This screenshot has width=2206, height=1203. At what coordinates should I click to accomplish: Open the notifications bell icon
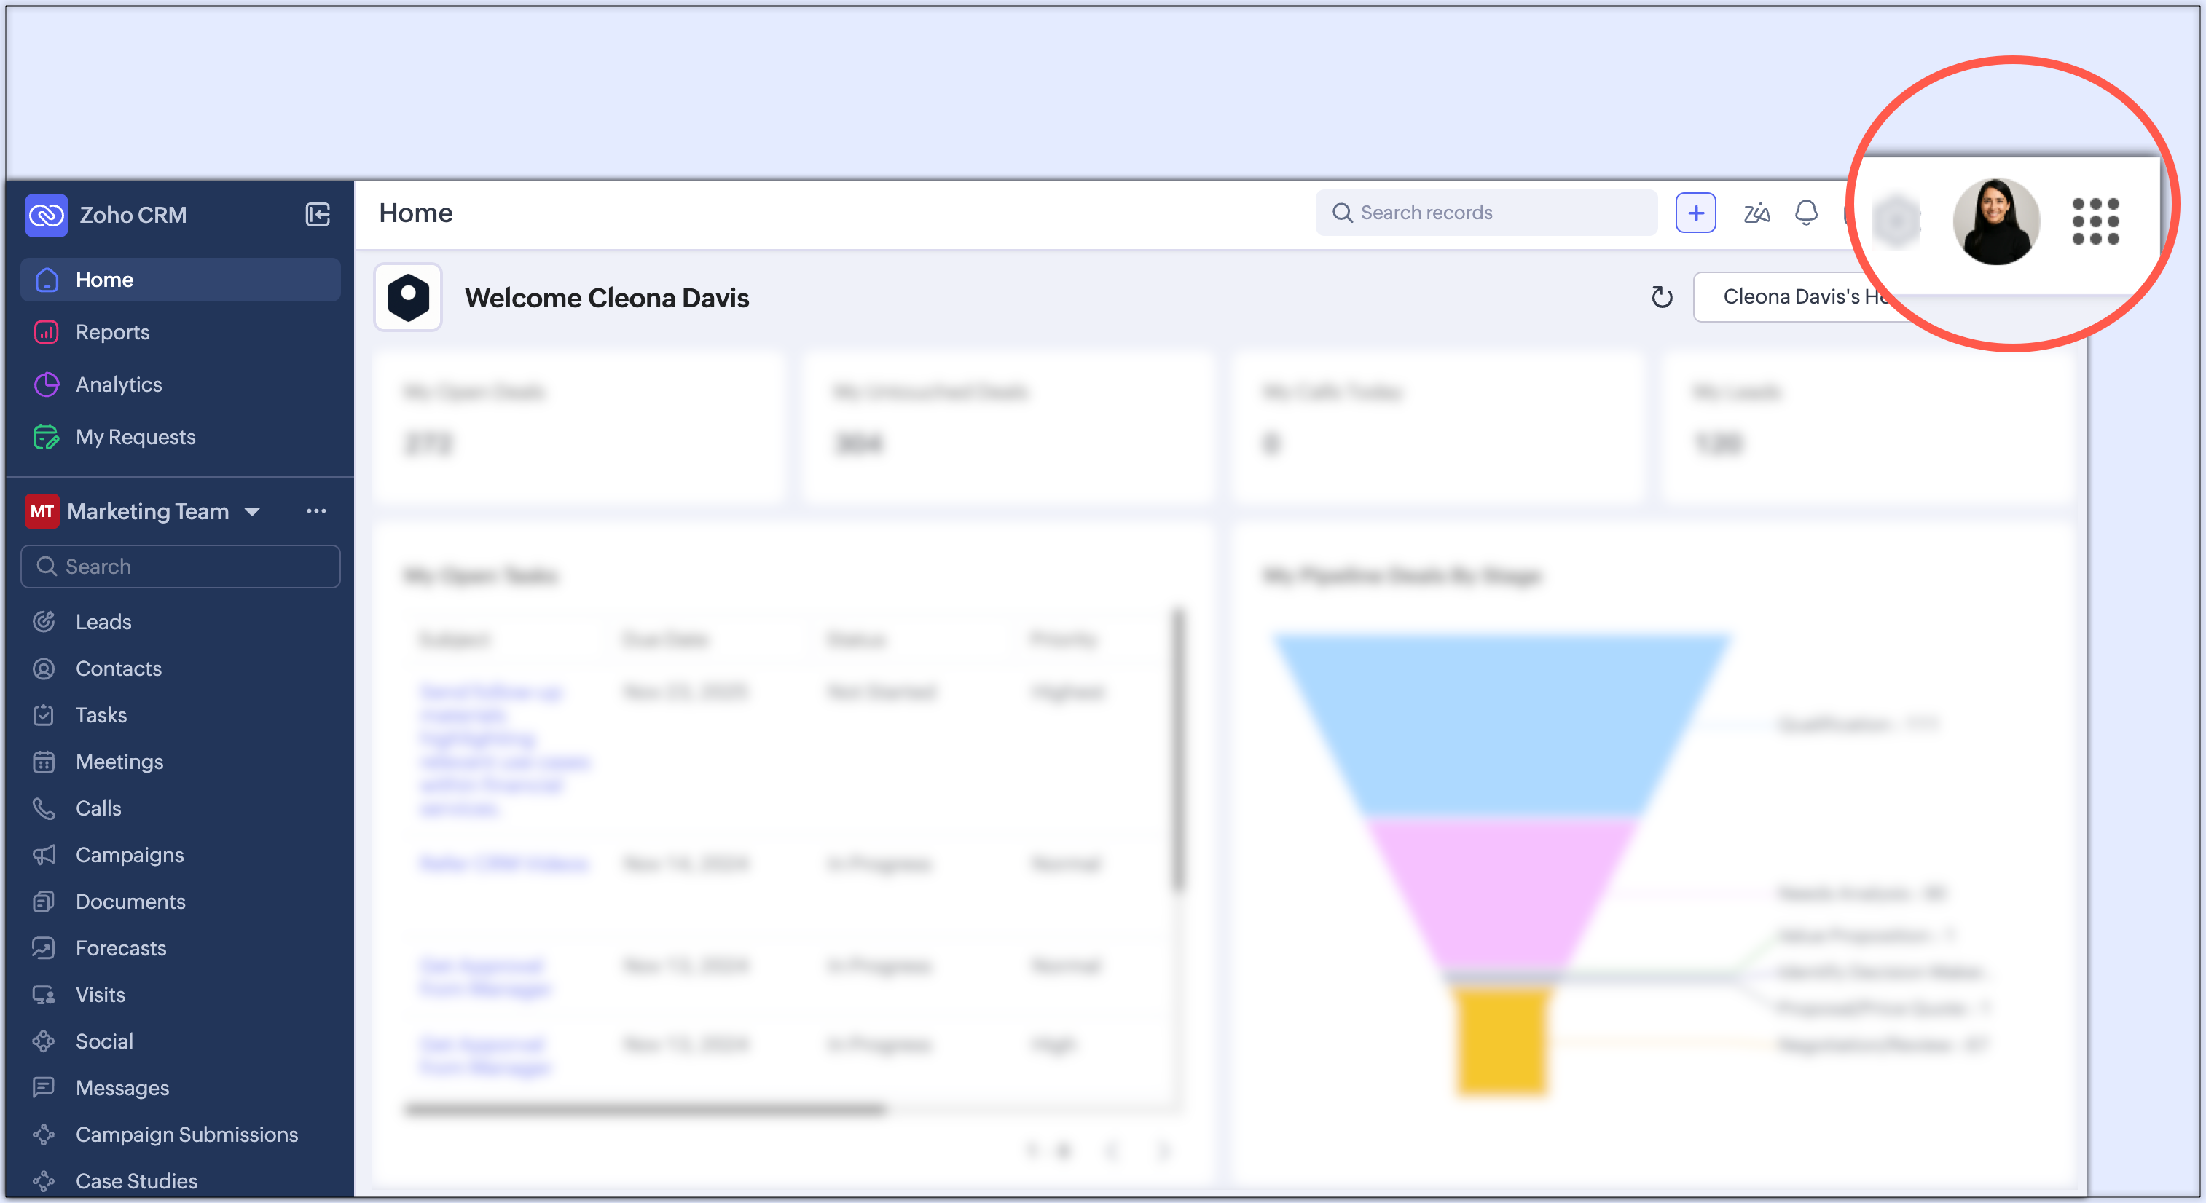(x=1806, y=213)
